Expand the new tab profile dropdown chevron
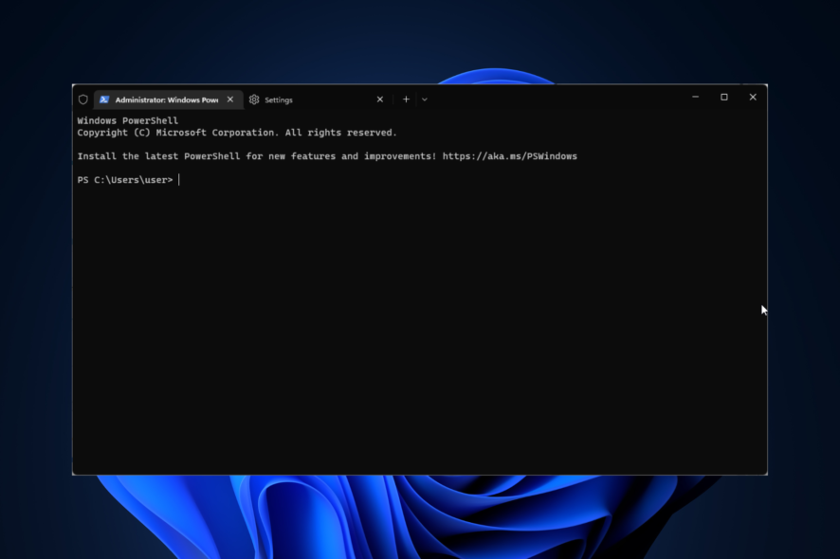Screen dimensions: 840x559 click(425, 99)
